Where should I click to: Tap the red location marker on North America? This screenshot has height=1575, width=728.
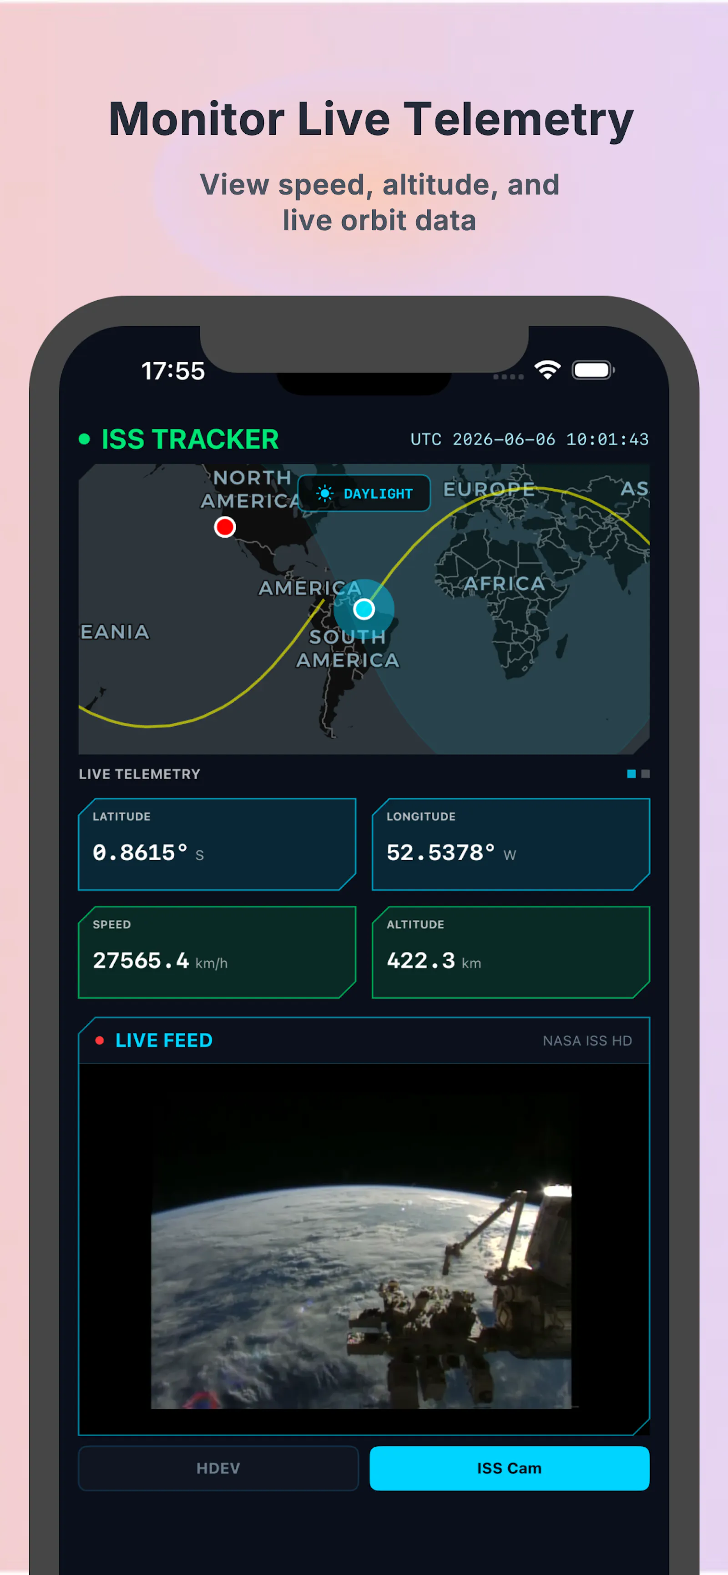pyautogui.click(x=225, y=526)
